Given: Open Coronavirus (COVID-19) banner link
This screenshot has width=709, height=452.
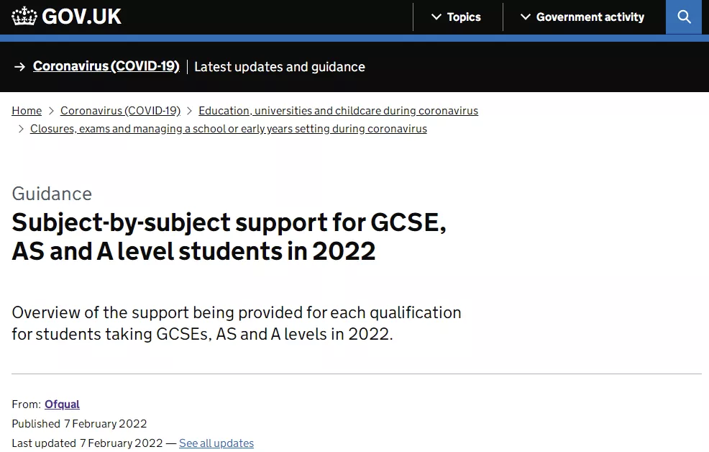Looking at the screenshot, I should (x=106, y=66).
